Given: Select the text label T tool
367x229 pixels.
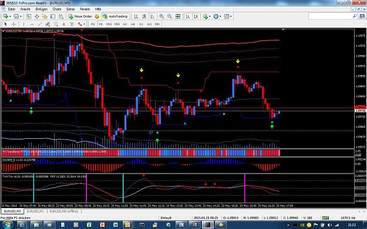Looking at the screenshot, I should pyautogui.click(x=72, y=24).
